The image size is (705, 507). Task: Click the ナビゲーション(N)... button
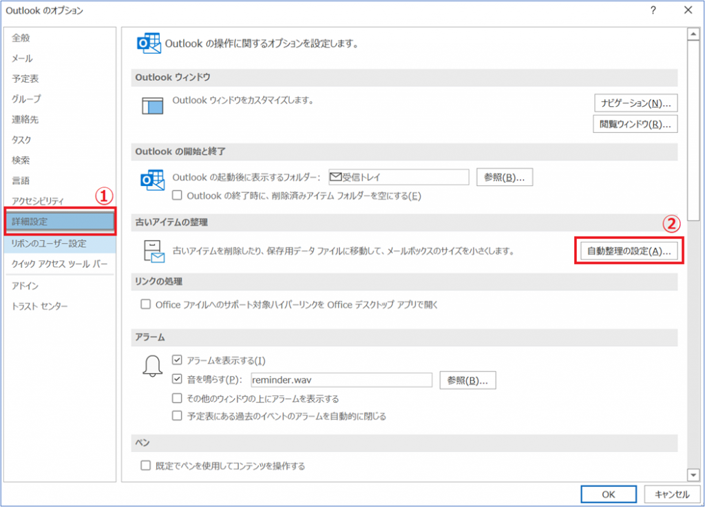point(635,103)
